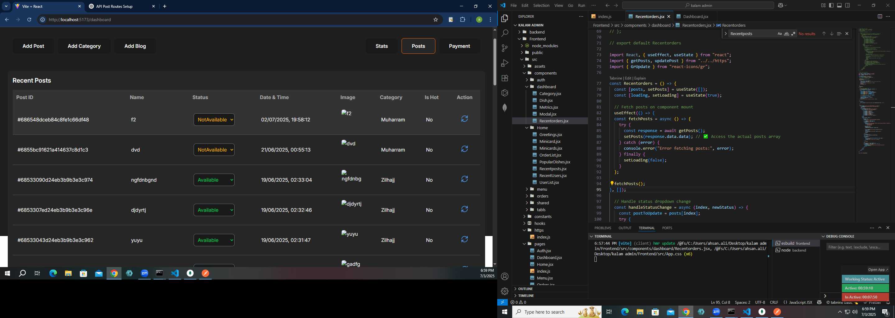Open the Selection menu in VS Code

[541, 5]
